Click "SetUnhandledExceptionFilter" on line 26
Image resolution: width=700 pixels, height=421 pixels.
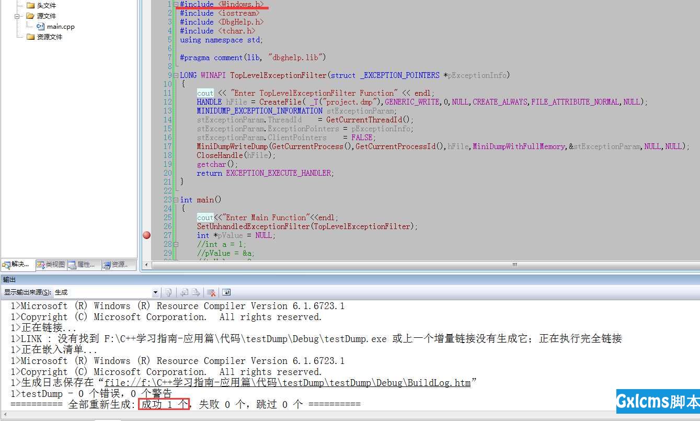[254, 226]
